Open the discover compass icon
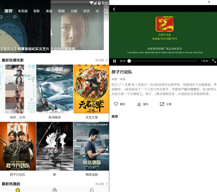The width and height of the screenshot is (217, 192). 55,190
